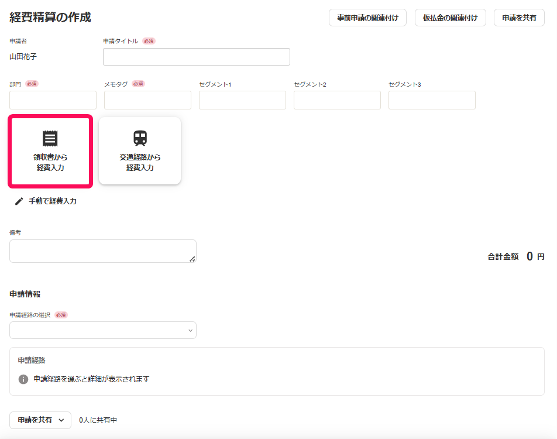Click top 申請を共有 button
This screenshot has width=557, height=439.
[x=519, y=18]
